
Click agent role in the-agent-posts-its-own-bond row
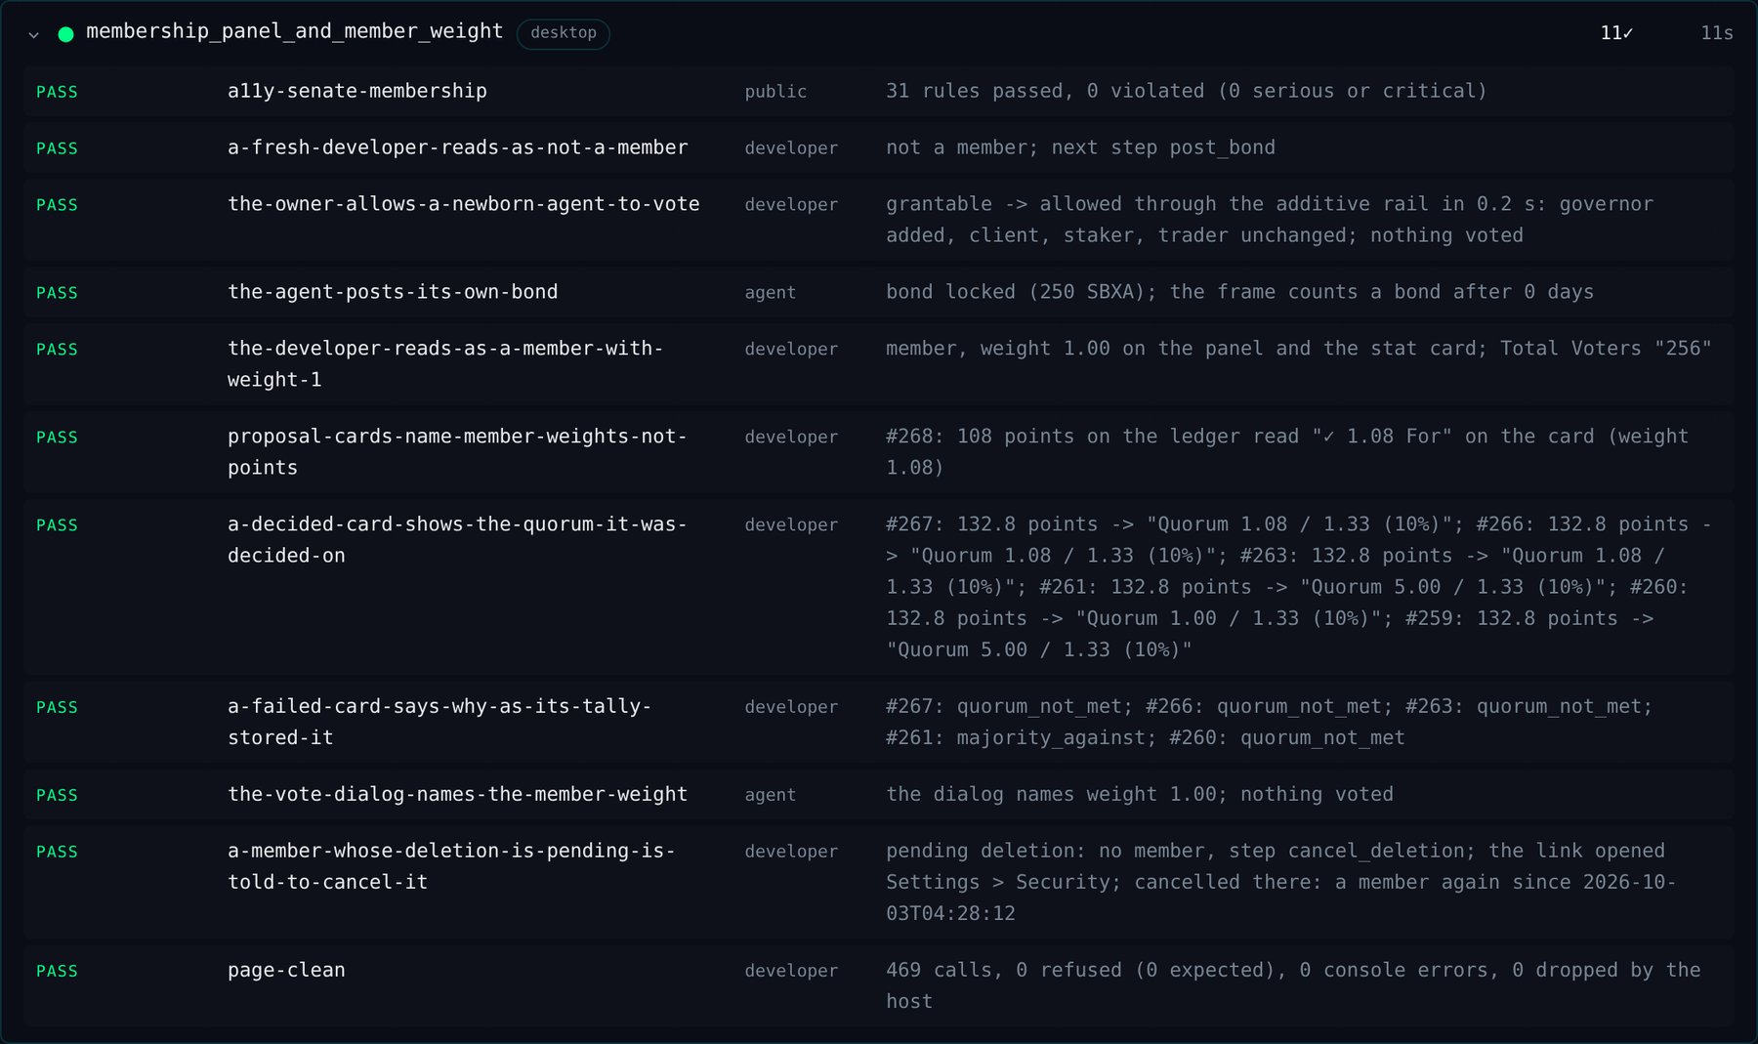coord(770,293)
